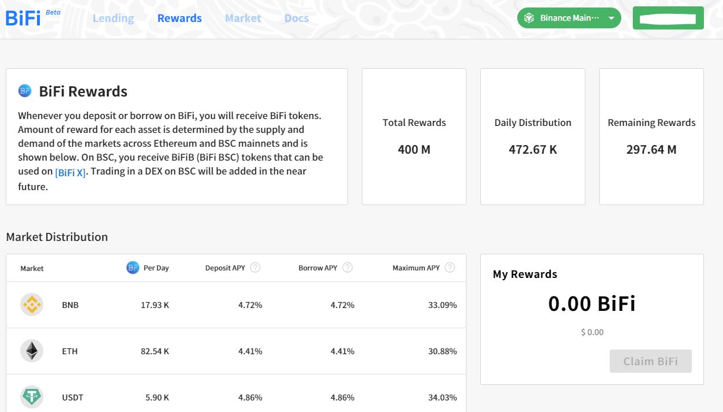Screen dimensions: 723x412
Task: Open the Docs tab
Action: [x=296, y=18]
